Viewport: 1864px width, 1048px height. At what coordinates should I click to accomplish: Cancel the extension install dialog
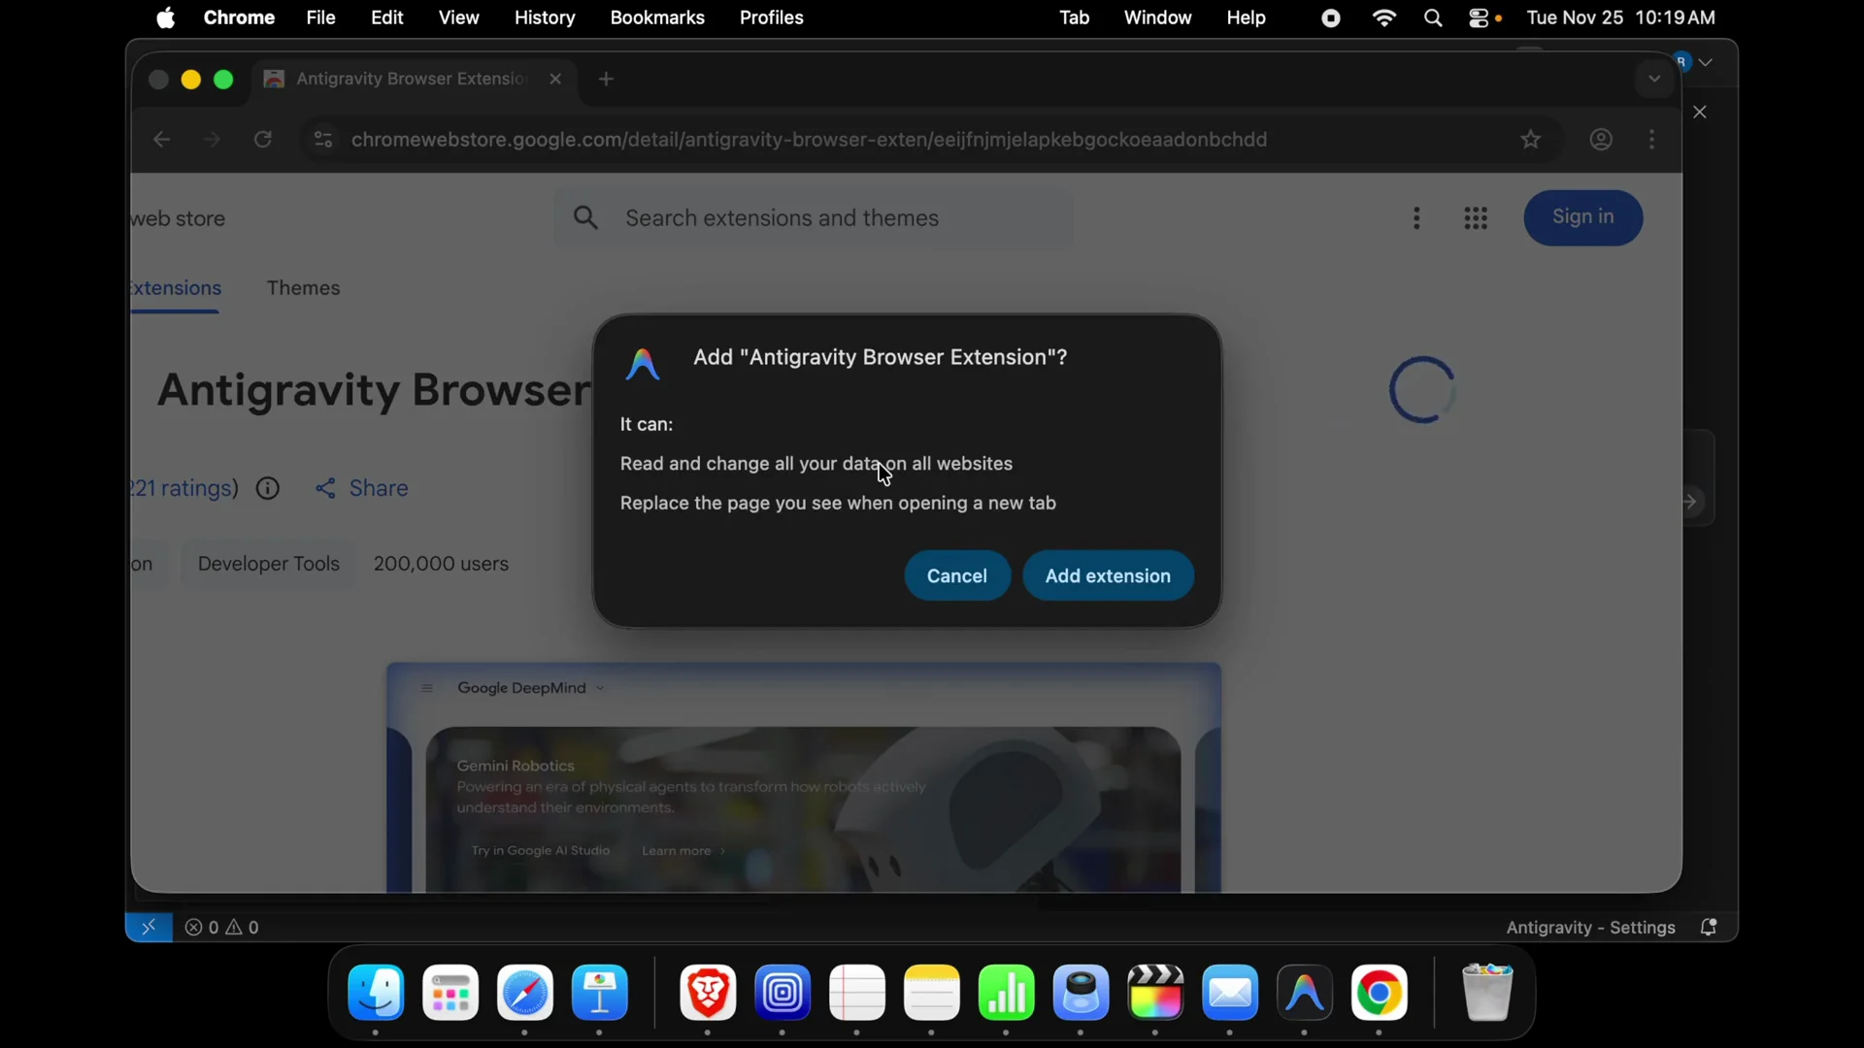coord(956,575)
